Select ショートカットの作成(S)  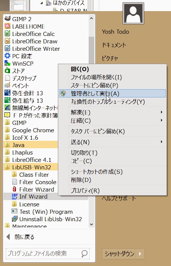tap(112, 172)
